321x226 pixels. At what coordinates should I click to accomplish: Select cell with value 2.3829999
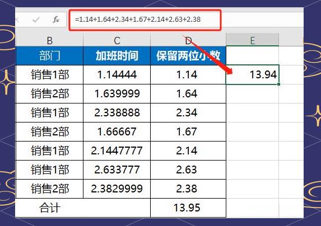(117, 189)
